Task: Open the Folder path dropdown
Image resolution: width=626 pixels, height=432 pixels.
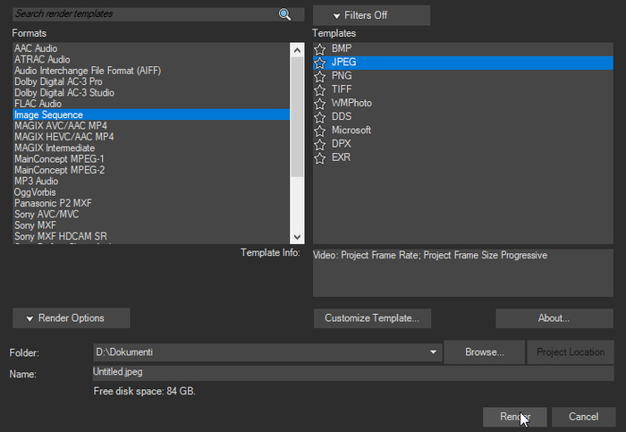Action: [434, 352]
